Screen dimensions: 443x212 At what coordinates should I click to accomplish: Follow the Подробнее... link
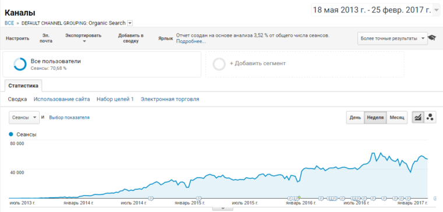pos(191,41)
